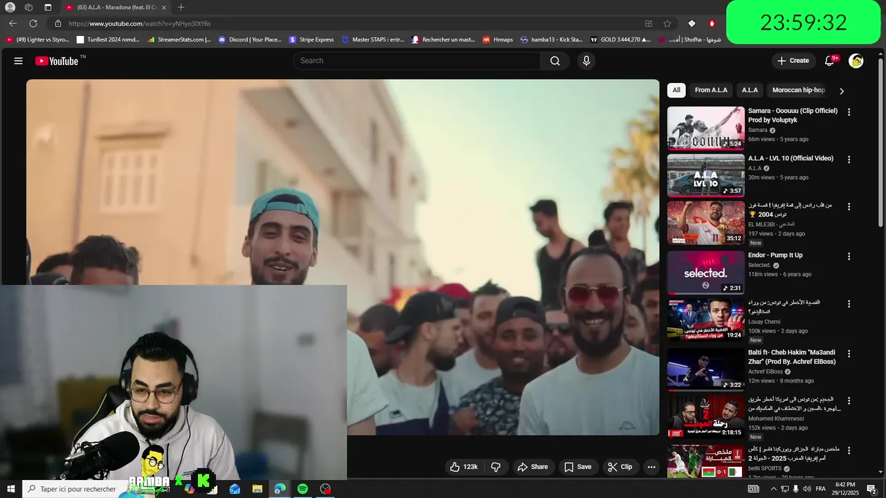The image size is (886, 498).
Task: Open options for Balti ft- Cheb Hakim video
Action: click(849, 353)
